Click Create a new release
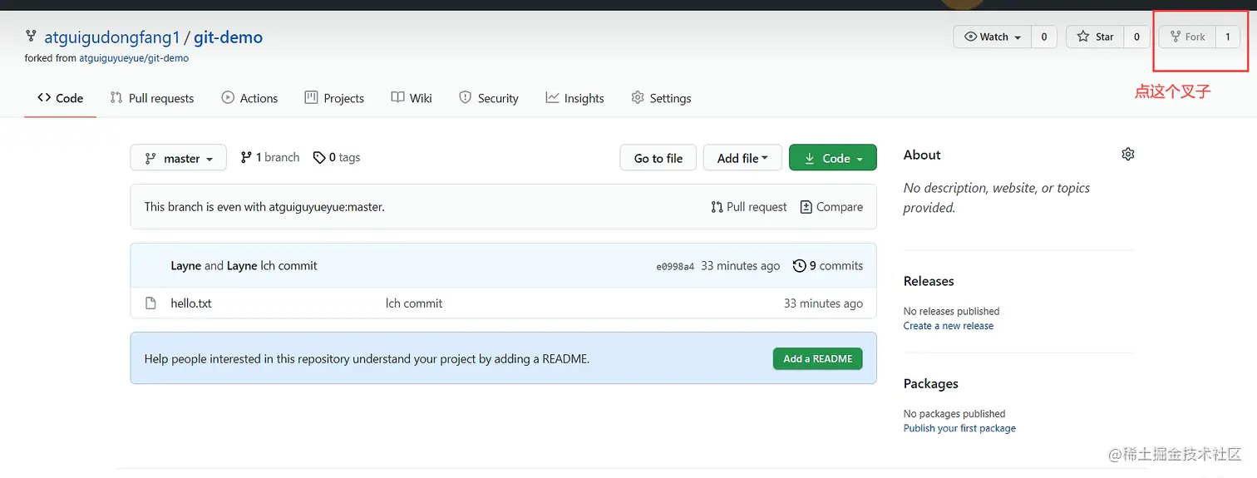Image resolution: width=1257 pixels, height=478 pixels. 949,326
